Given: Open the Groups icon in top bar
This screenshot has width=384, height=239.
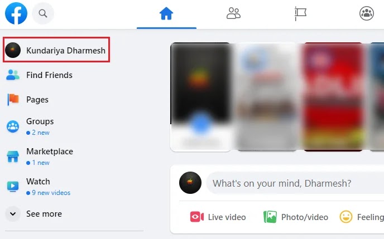Looking at the screenshot, I should coord(367,13).
